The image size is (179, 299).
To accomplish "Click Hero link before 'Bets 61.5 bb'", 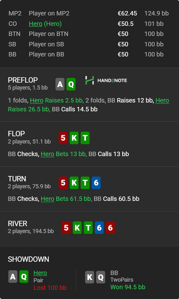I will [48, 199].
